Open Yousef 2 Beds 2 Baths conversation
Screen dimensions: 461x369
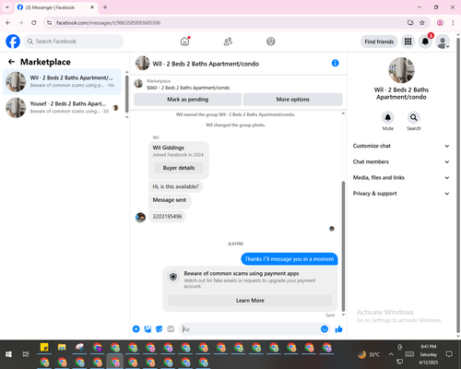[x=62, y=108]
